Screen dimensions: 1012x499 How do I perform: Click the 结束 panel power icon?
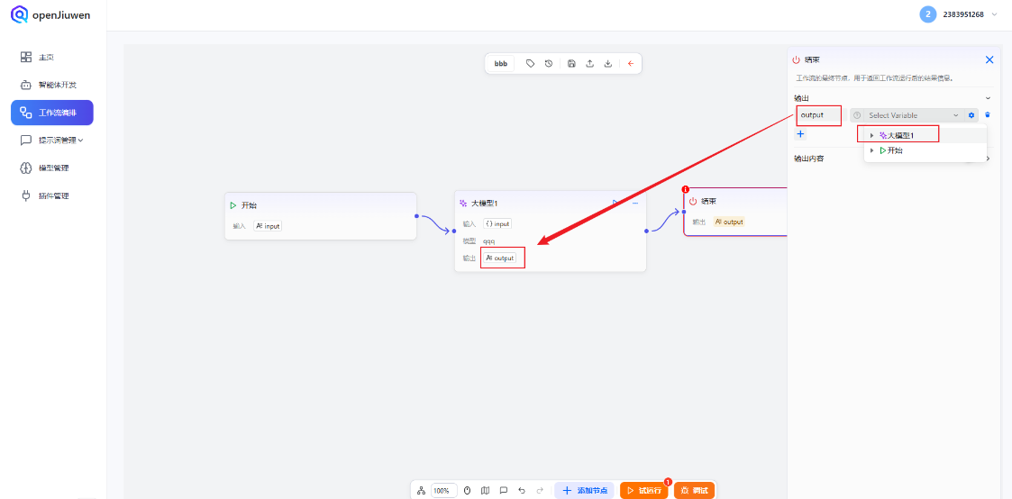(x=796, y=60)
